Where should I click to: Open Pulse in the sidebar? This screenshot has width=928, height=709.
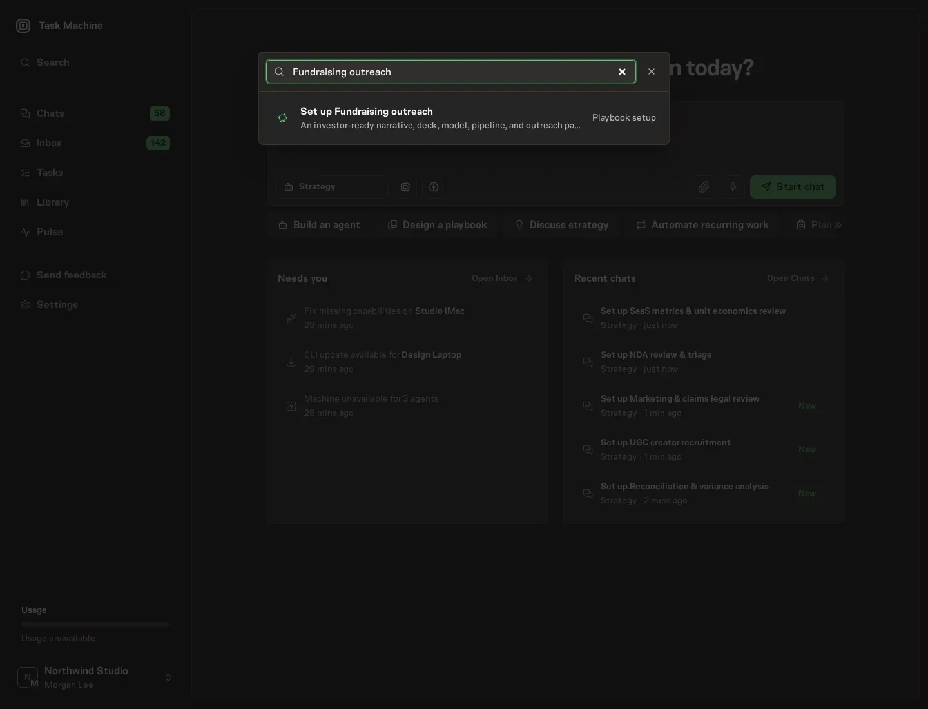95,232
